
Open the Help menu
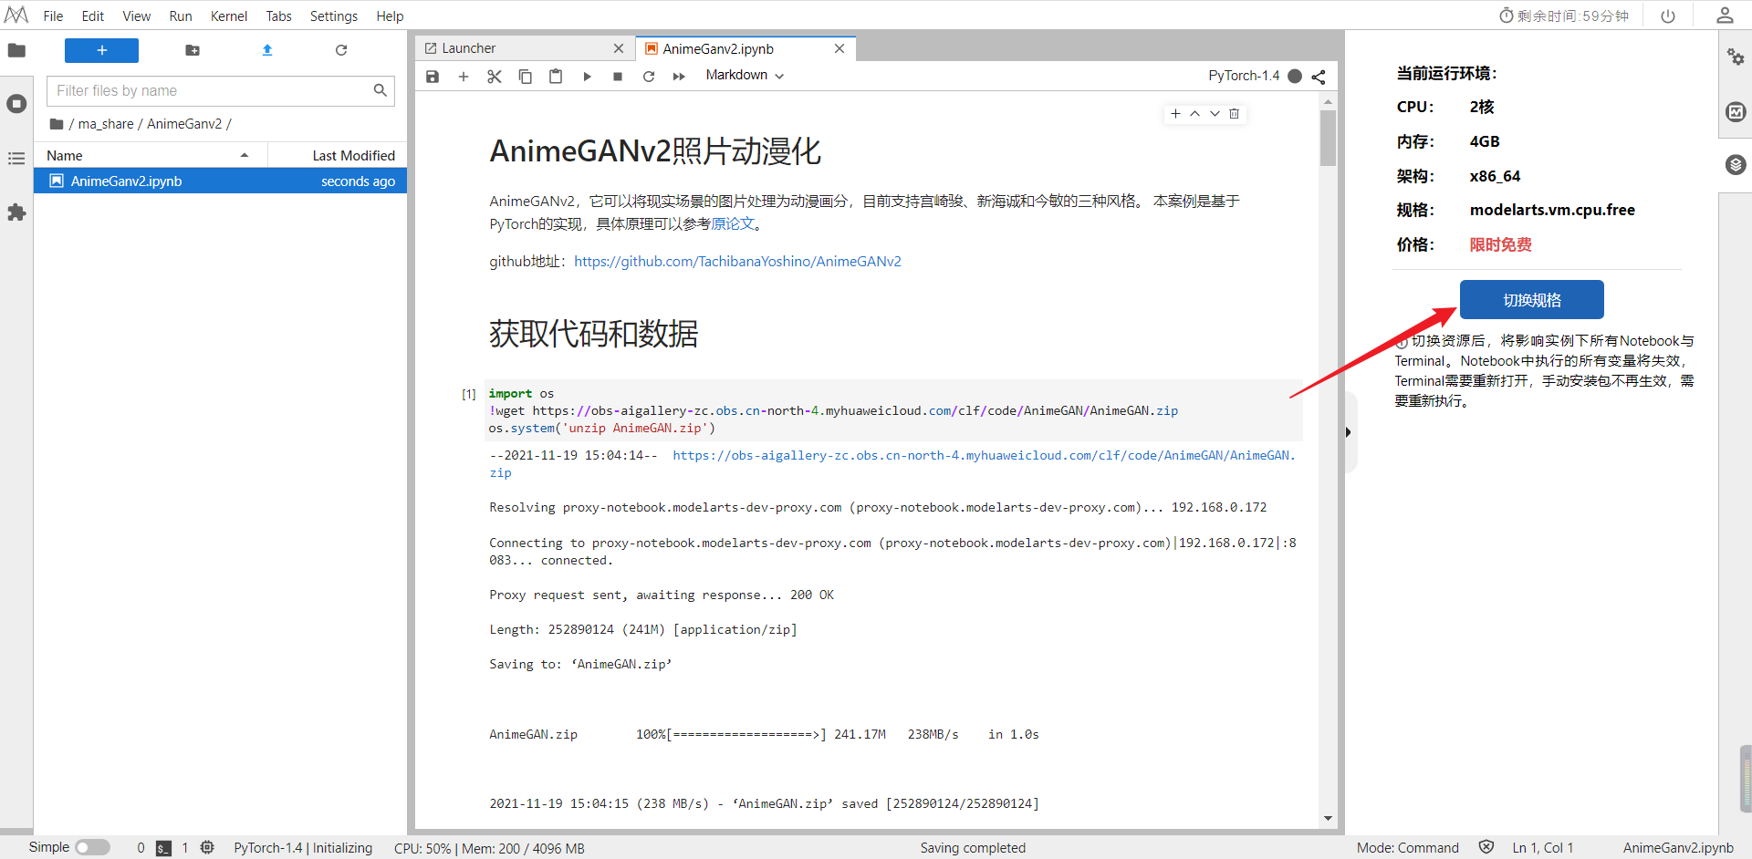[x=390, y=16]
